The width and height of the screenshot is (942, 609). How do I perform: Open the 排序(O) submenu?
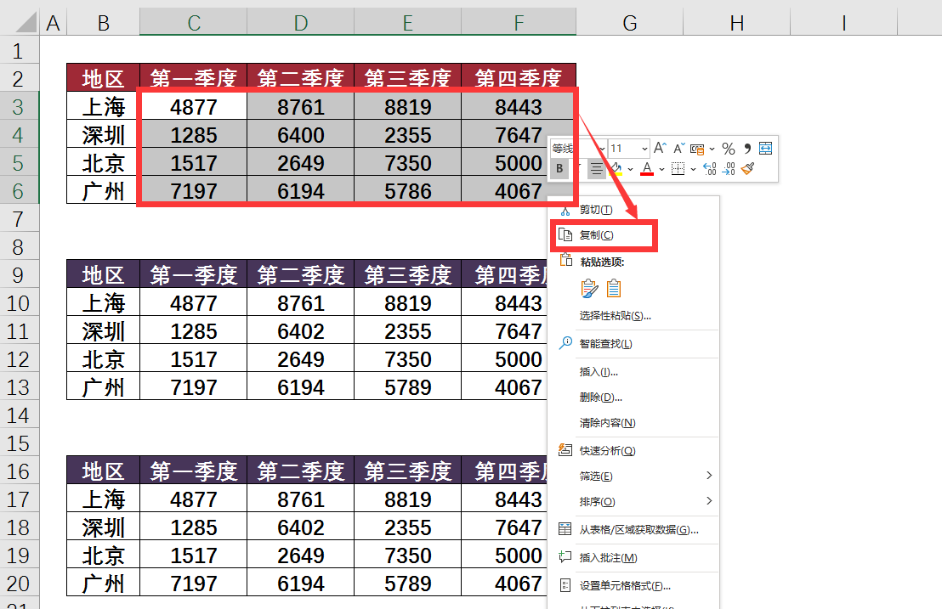(x=633, y=502)
